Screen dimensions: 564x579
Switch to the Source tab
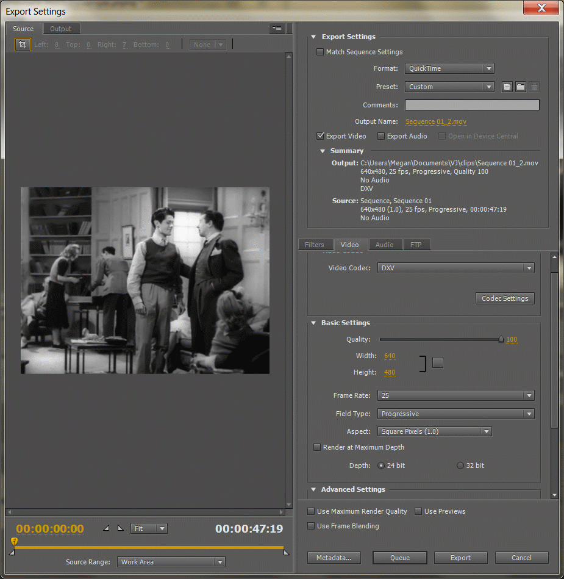pos(23,29)
